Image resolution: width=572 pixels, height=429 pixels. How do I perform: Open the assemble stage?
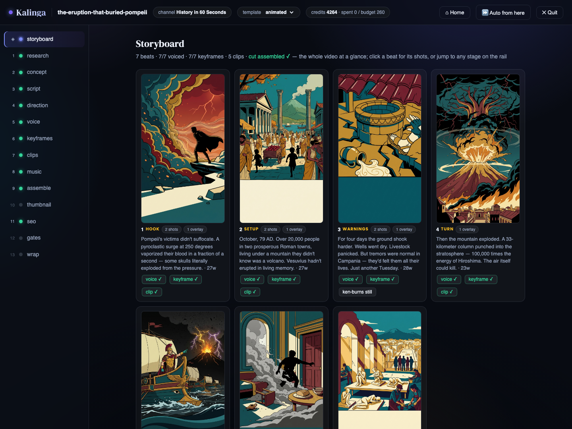pos(44,188)
